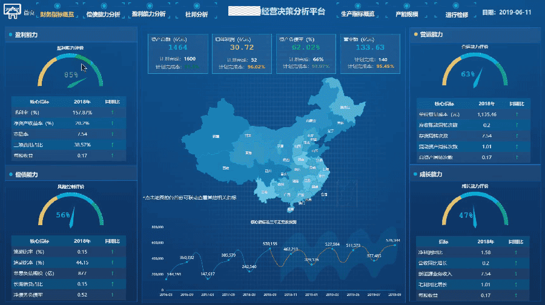The width and height of the screenshot is (545, 305).
Task: Switch to the 产能规模 tab
Action: (407, 15)
